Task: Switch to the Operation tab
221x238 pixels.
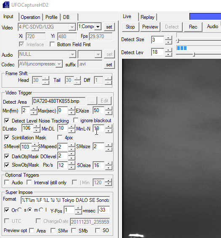Action: 30,17
